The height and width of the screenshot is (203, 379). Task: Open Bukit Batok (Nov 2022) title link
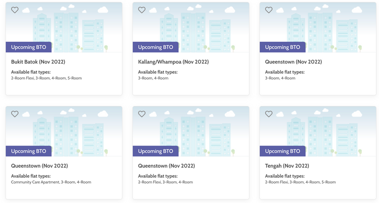click(x=38, y=62)
